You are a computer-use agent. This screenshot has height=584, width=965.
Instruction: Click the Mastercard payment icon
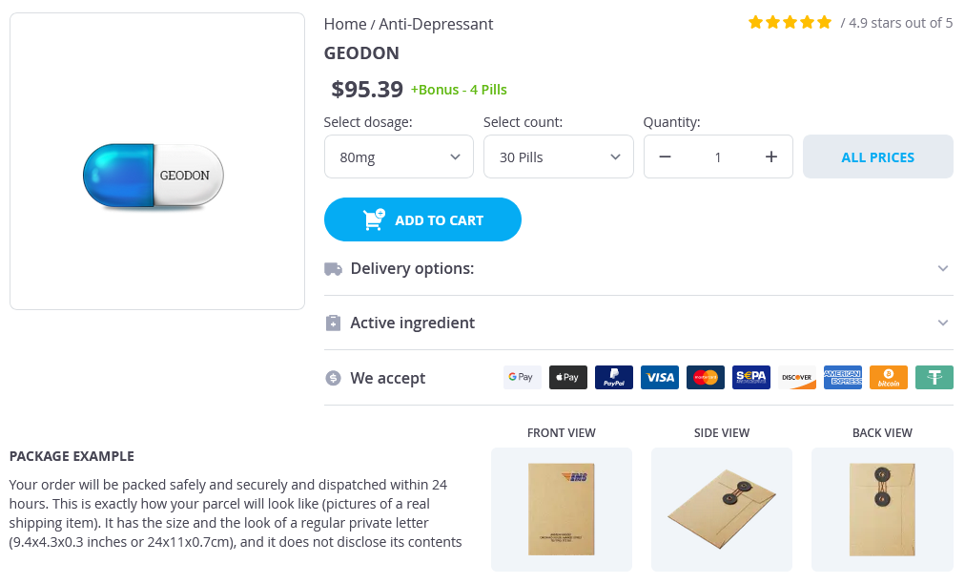(x=706, y=377)
